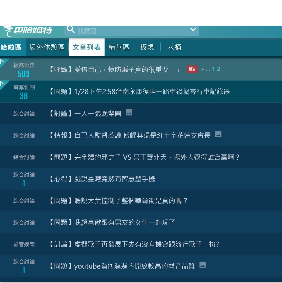Screen dimensions: 282x283
Task: Open the 場外休憩區 board tab
Action: click(47, 47)
